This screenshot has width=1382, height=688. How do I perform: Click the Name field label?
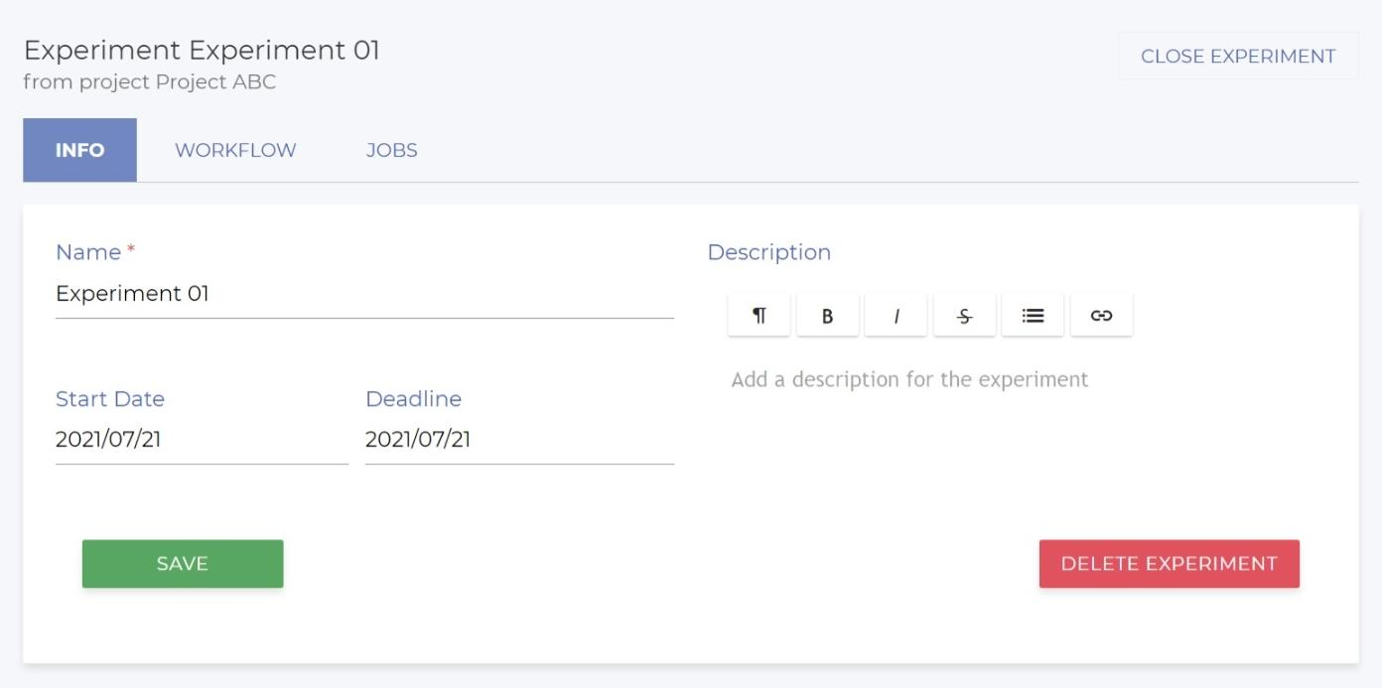(x=88, y=252)
